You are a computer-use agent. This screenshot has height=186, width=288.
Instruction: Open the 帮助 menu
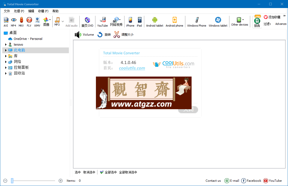(x=55, y=11)
